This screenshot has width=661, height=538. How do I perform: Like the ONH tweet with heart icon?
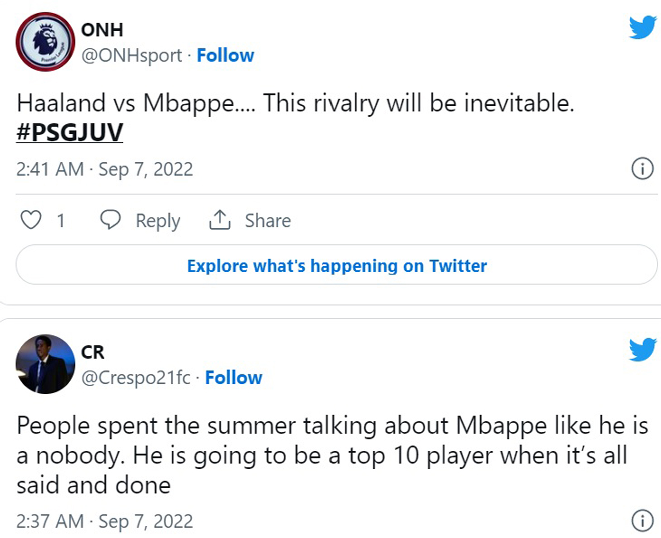pyautogui.click(x=31, y=220)
